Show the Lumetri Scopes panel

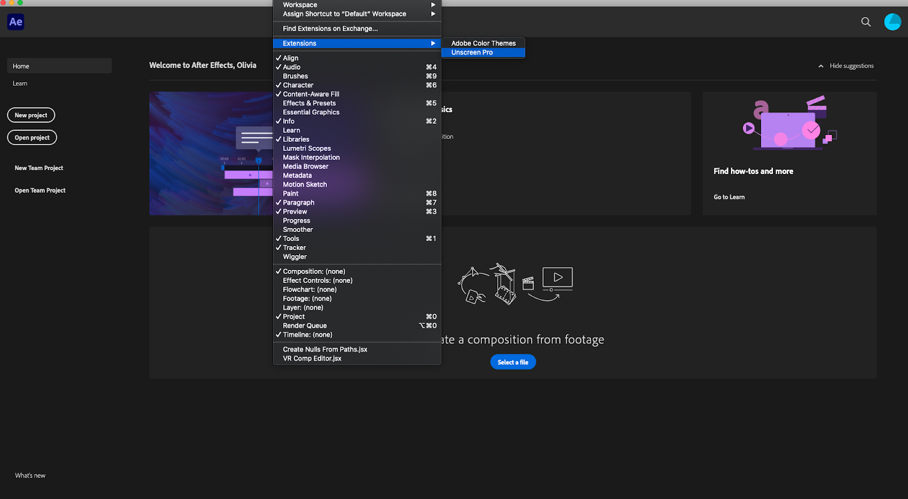[357, 149]
